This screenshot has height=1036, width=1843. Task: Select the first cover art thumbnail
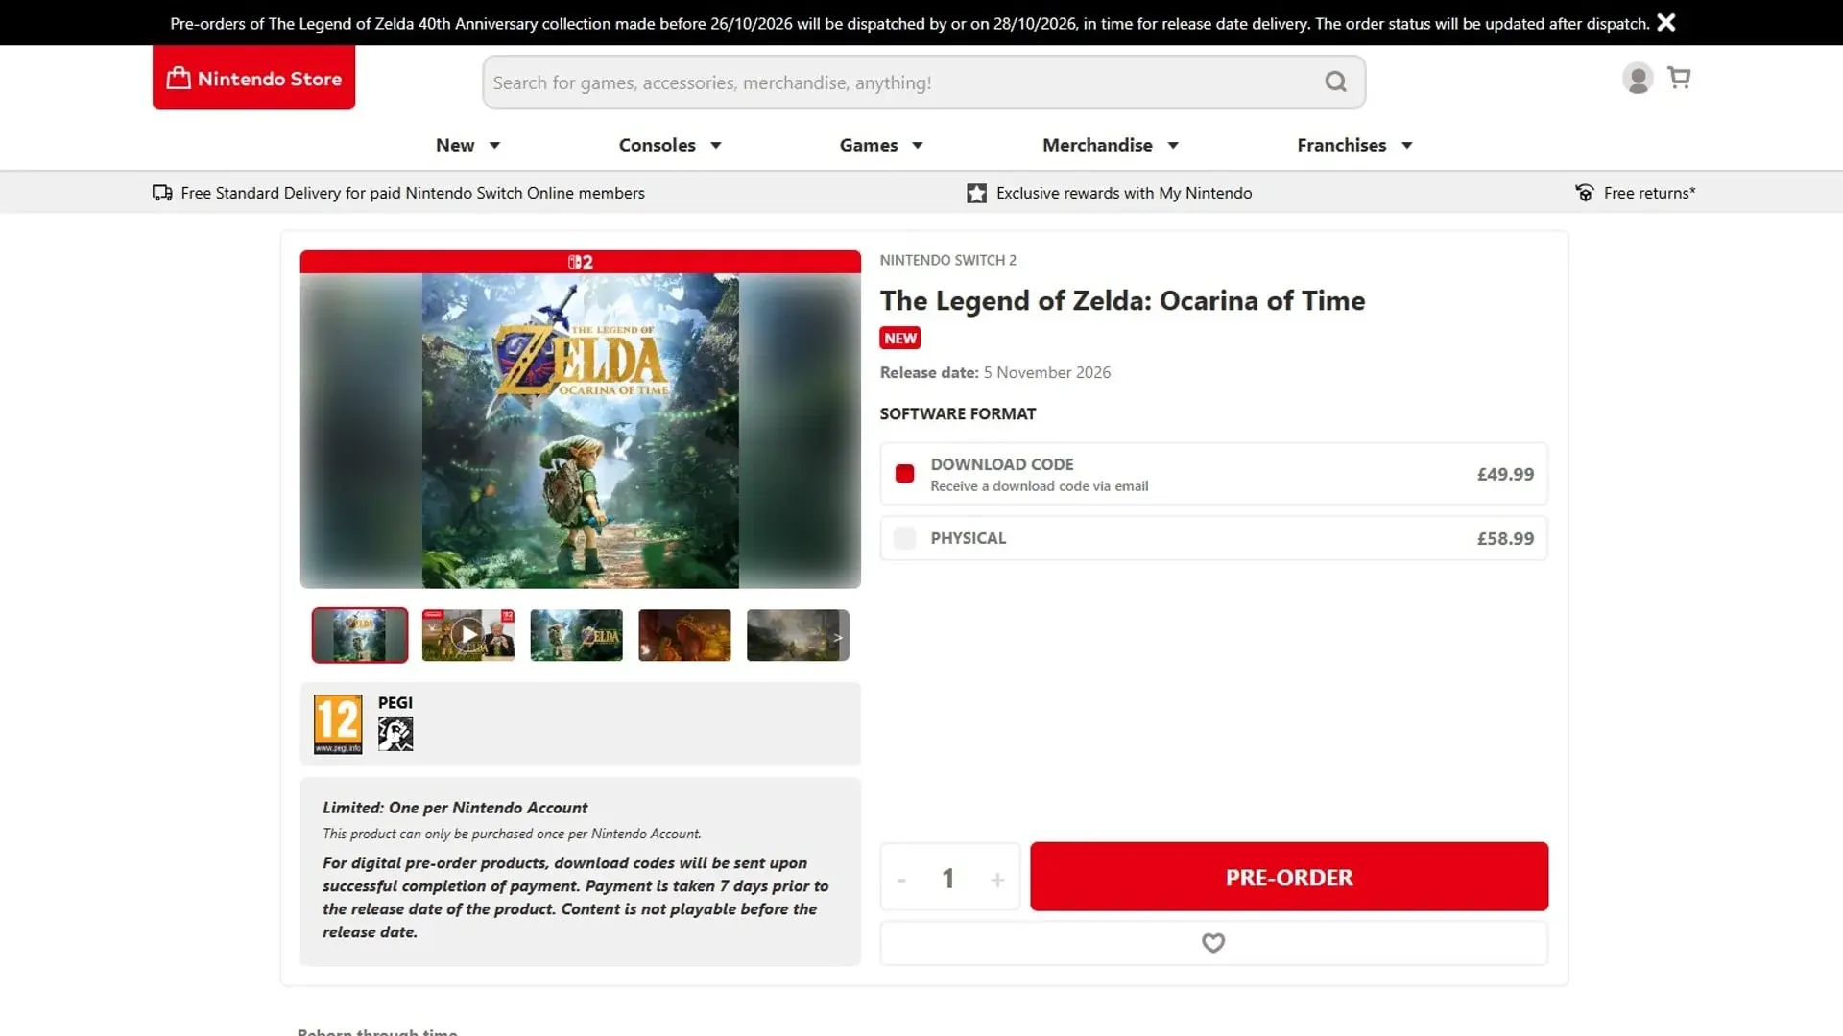(360, 635)
